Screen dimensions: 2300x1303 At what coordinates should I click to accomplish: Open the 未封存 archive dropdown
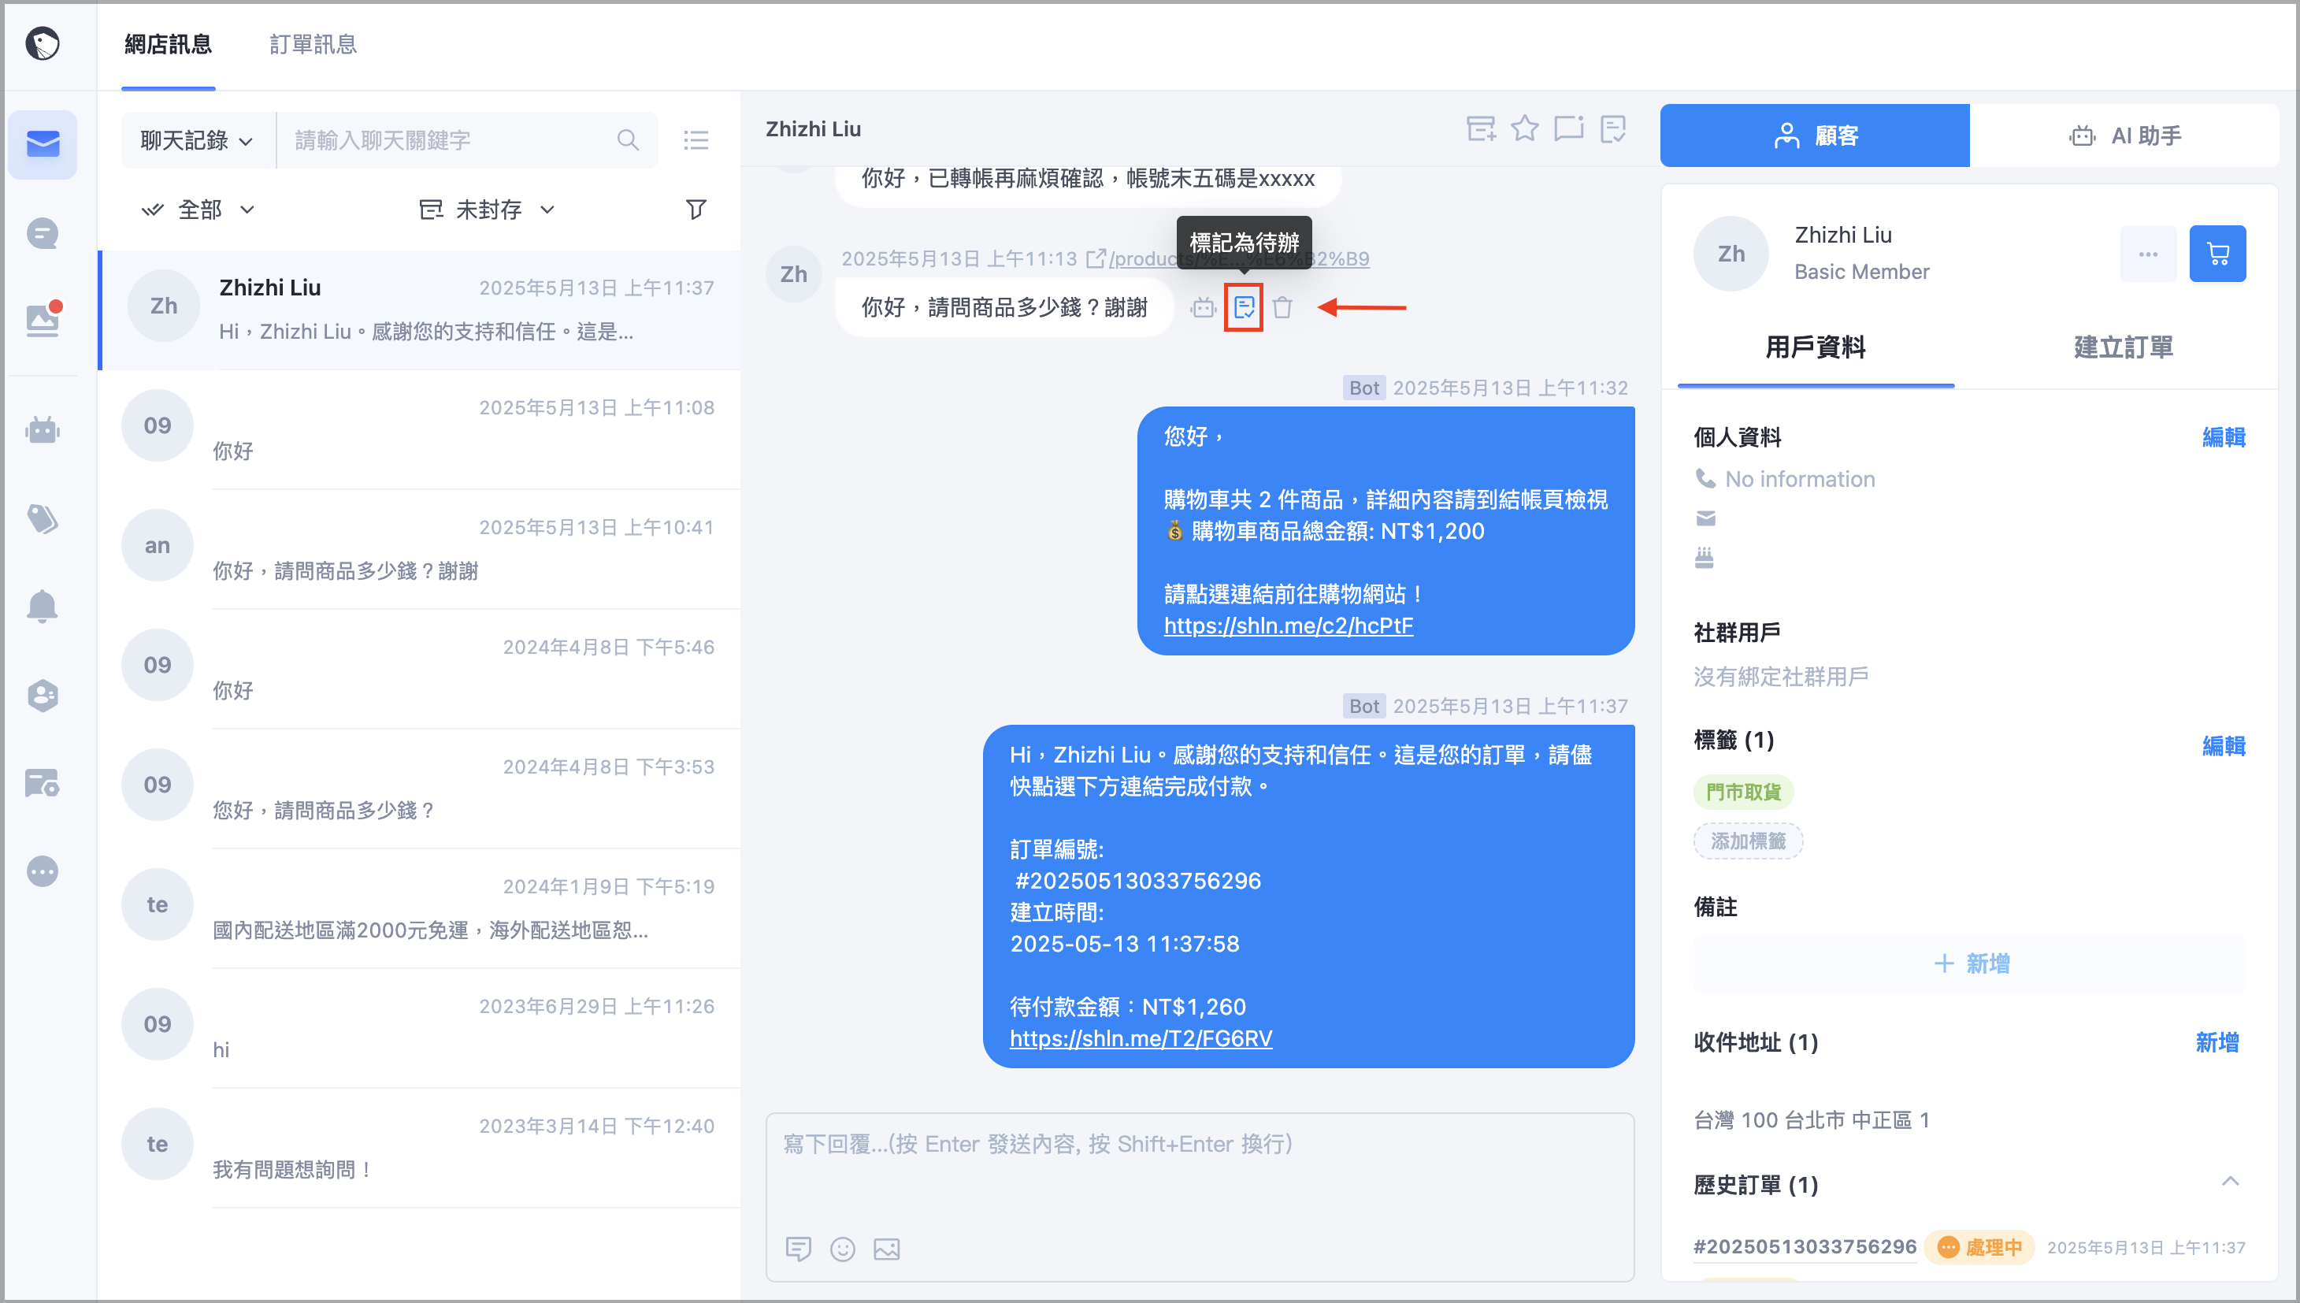coord(487,210)
